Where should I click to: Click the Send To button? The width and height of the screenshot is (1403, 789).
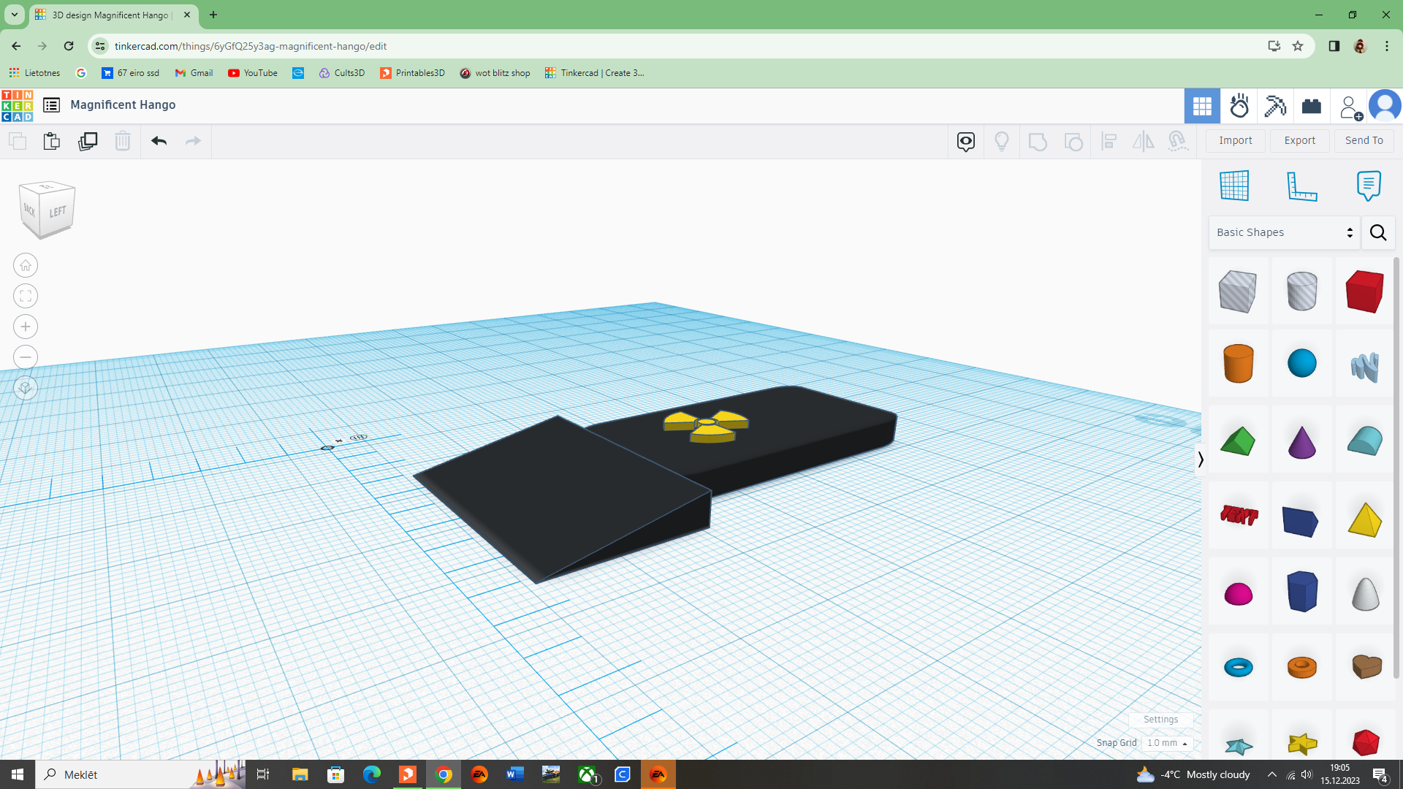tap(1364, 140)
